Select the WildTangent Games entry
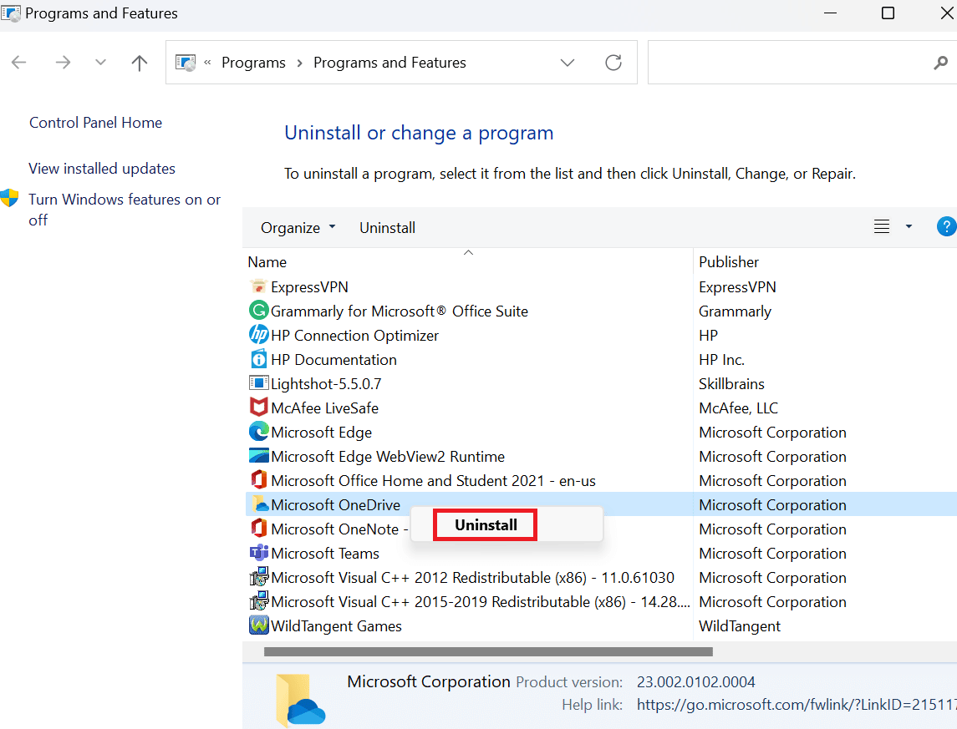957x729 pixels. click(336, 626)
